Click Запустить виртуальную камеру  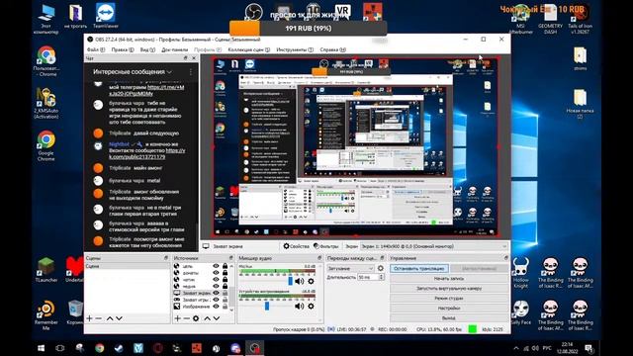click(x=449, y=289)
